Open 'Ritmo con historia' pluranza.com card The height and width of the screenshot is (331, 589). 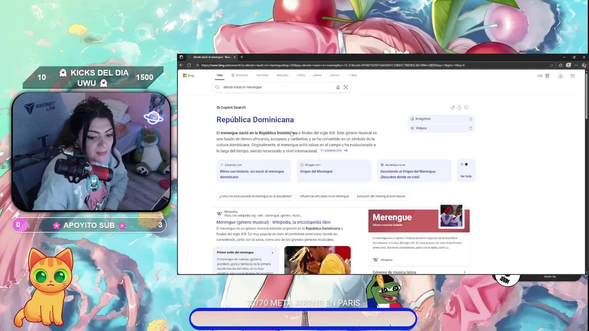point(254,171)
